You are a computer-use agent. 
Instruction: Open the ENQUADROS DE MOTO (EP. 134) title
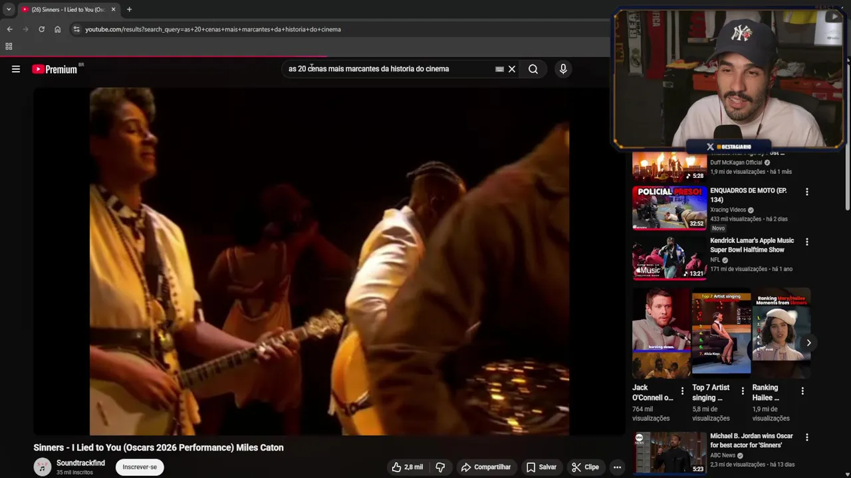click(748, 195)
